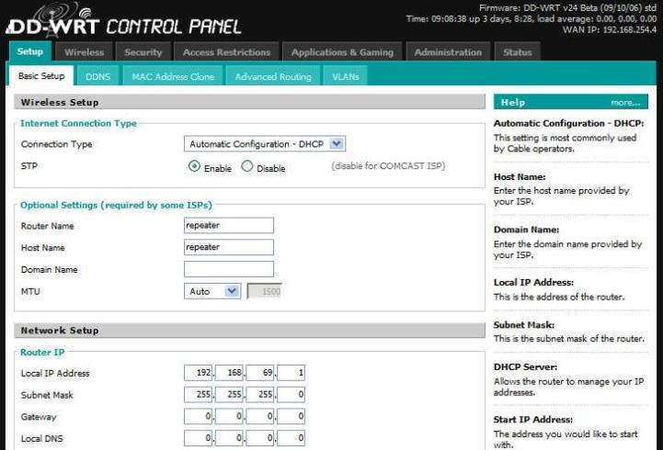Image resolution: width=663 pixels, height=450 pixels.
Task: Edit Local DNS second octet field
Action: (x=229, y=439)
